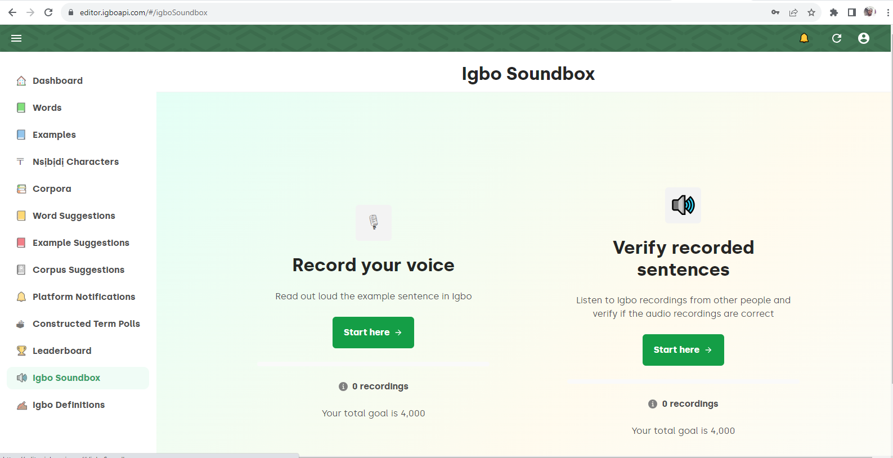The width and height of the screenshot is (893, 458).
Task: Click the blue Examples icon
Action: coord(21,134)
